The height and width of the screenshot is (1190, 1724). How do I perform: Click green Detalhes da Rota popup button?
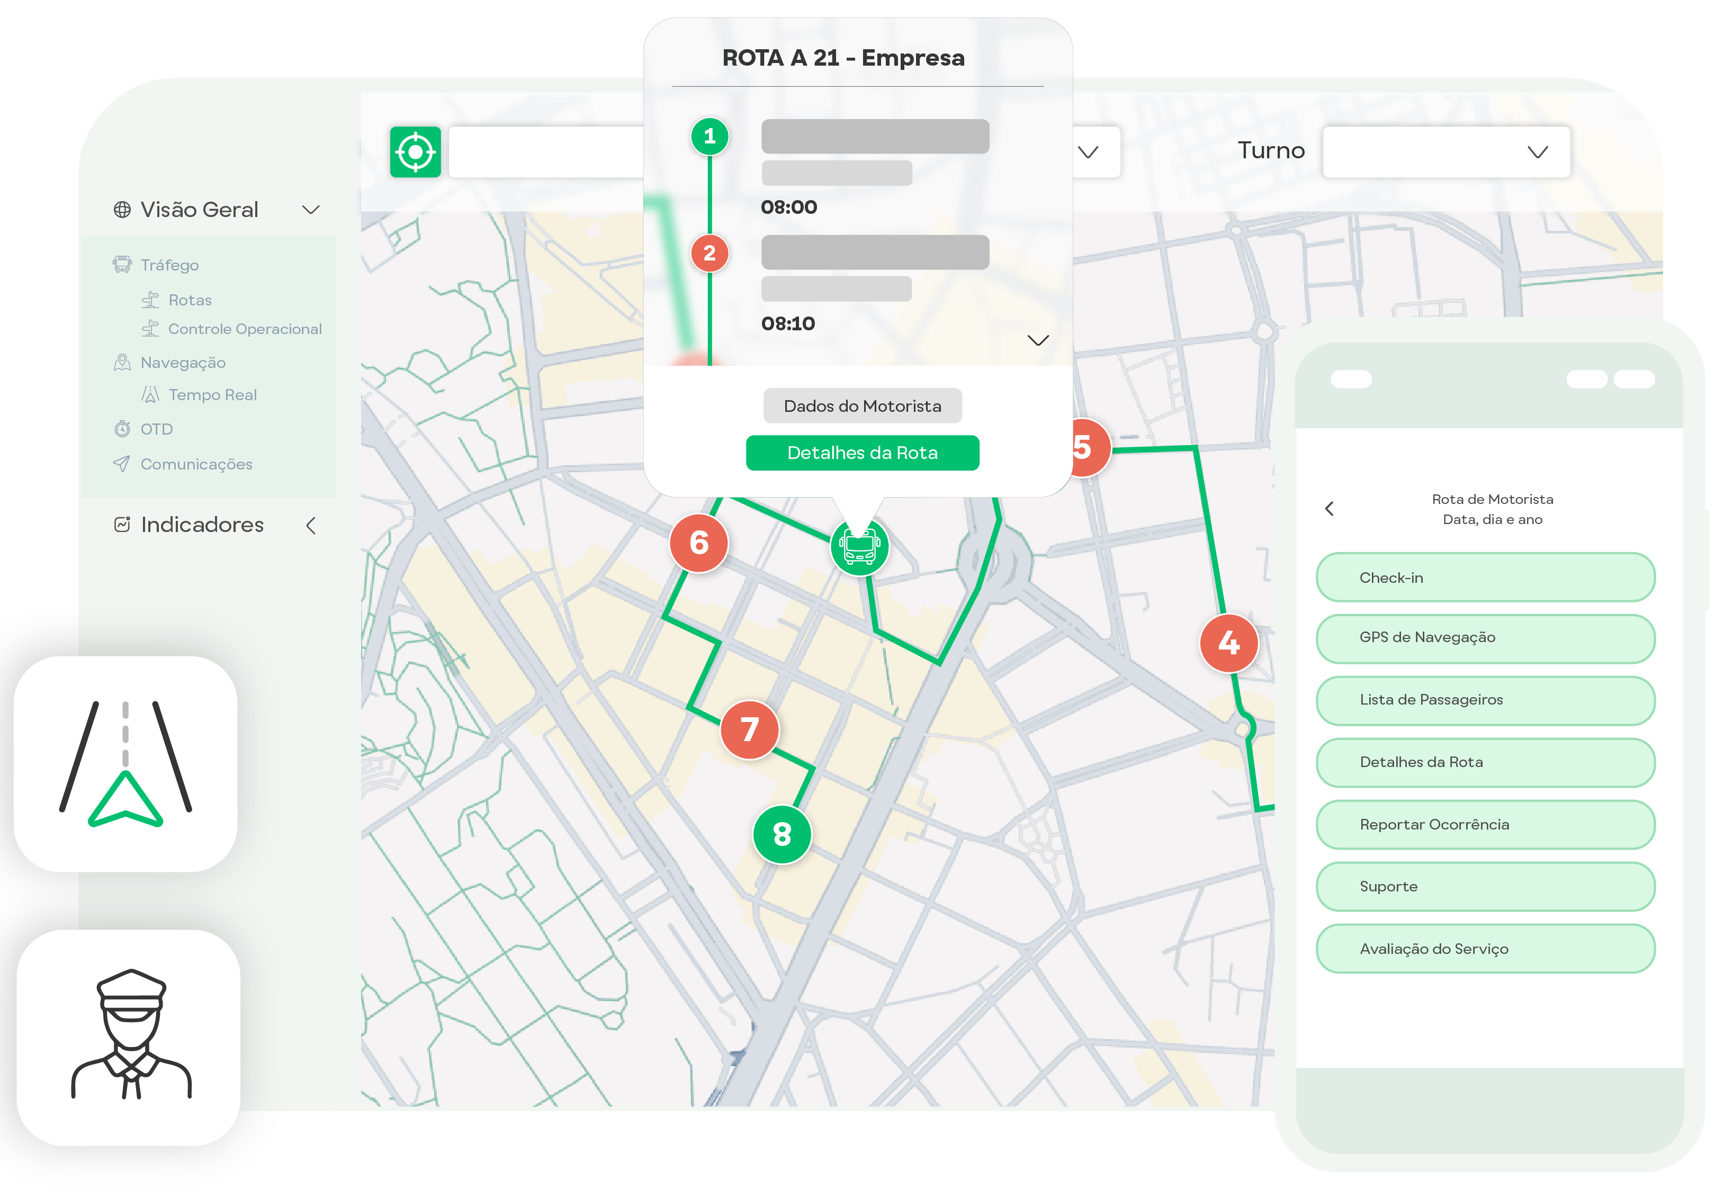(863, 453)
